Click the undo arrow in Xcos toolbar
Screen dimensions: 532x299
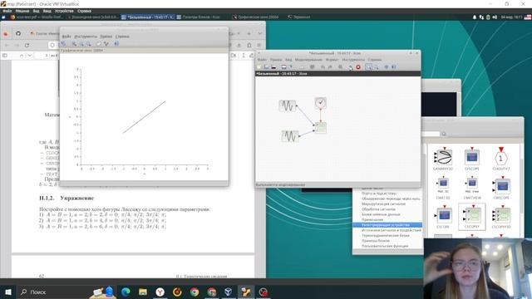pos(323,67)
